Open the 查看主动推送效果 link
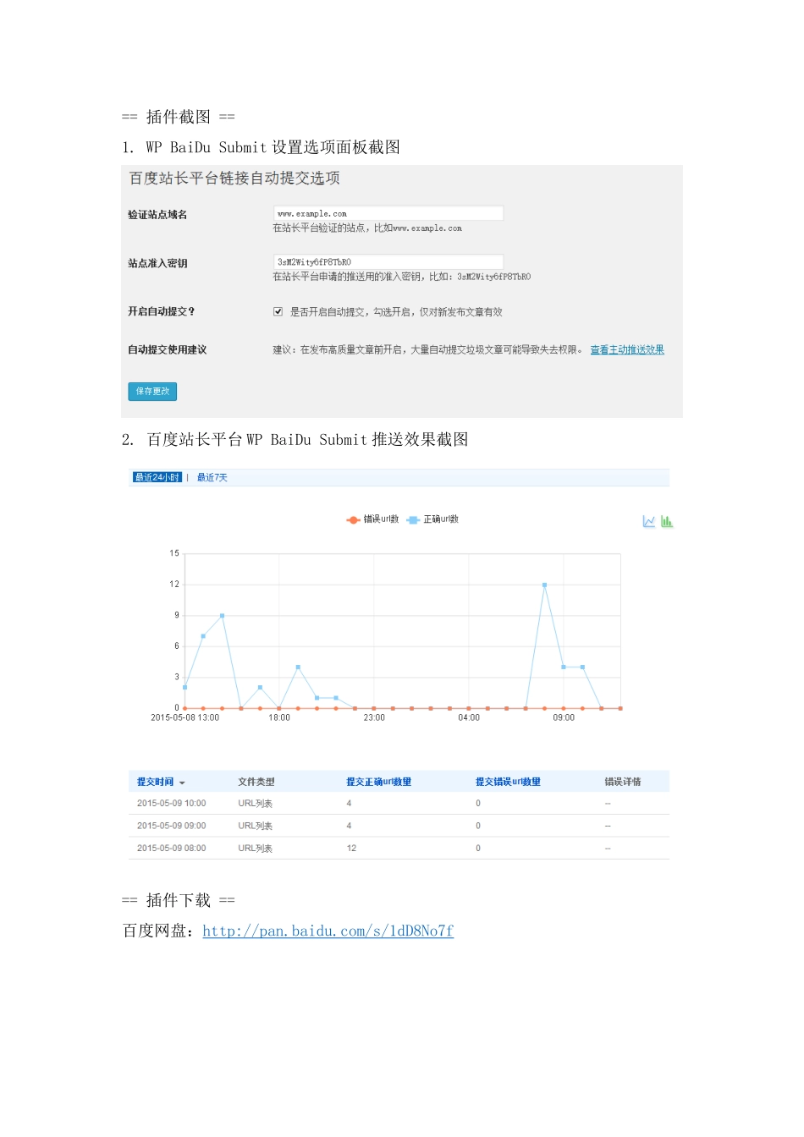 pyautogui.click(x=627, y=349)
